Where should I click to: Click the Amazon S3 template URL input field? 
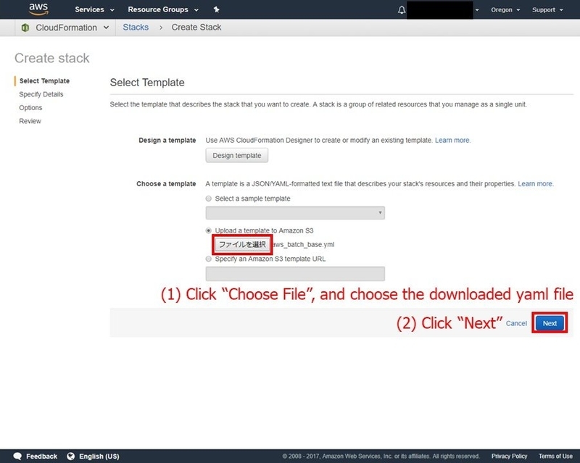coord(295,274)
